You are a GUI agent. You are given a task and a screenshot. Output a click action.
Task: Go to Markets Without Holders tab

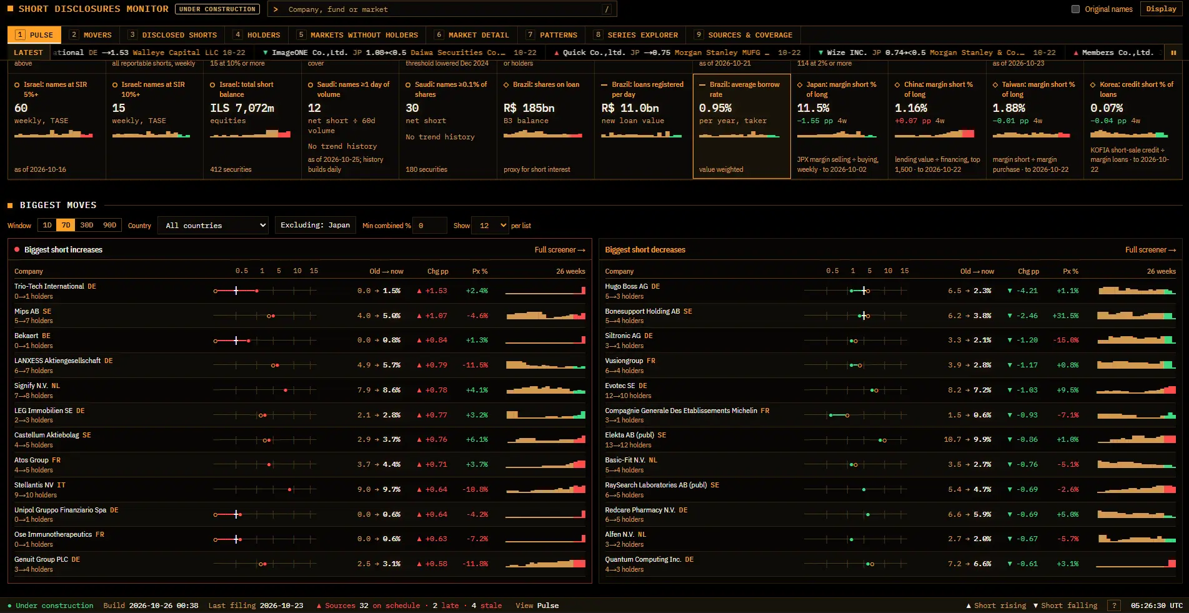click(x=357, y=35)
